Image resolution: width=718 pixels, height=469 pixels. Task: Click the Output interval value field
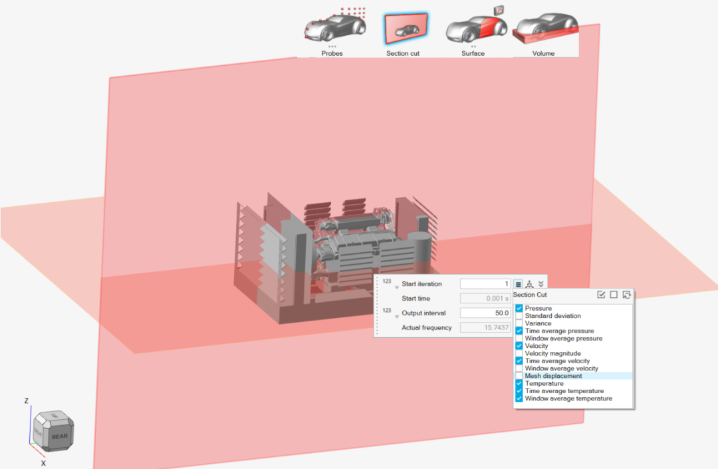coord(485,313)
